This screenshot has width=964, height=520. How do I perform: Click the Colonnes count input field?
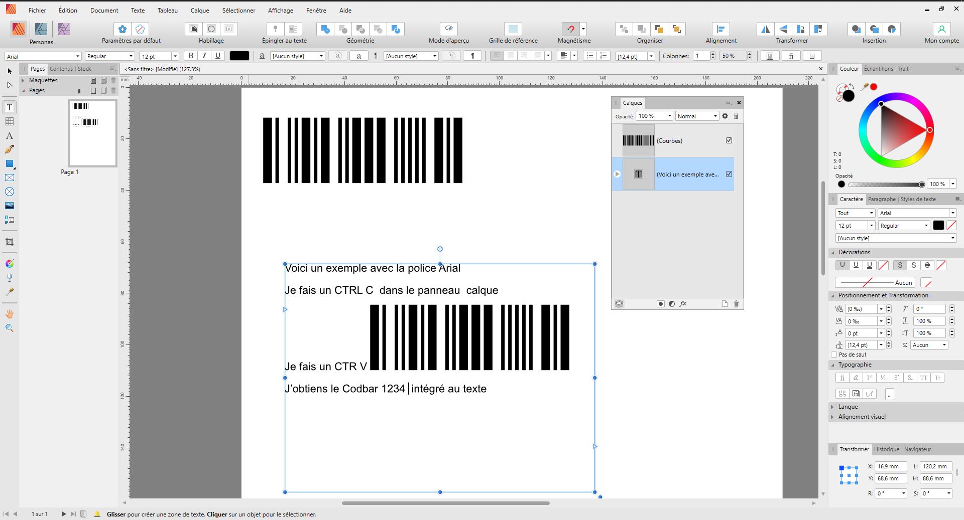click(701, 56)
